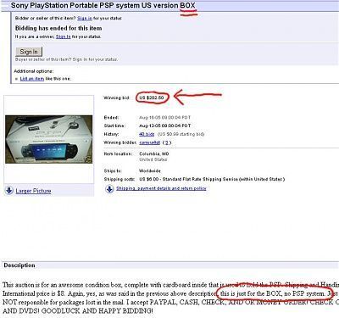The image size is (339, 318).
Task: Open Shipping, payment details and return policy
Action: tap(161, 188)
